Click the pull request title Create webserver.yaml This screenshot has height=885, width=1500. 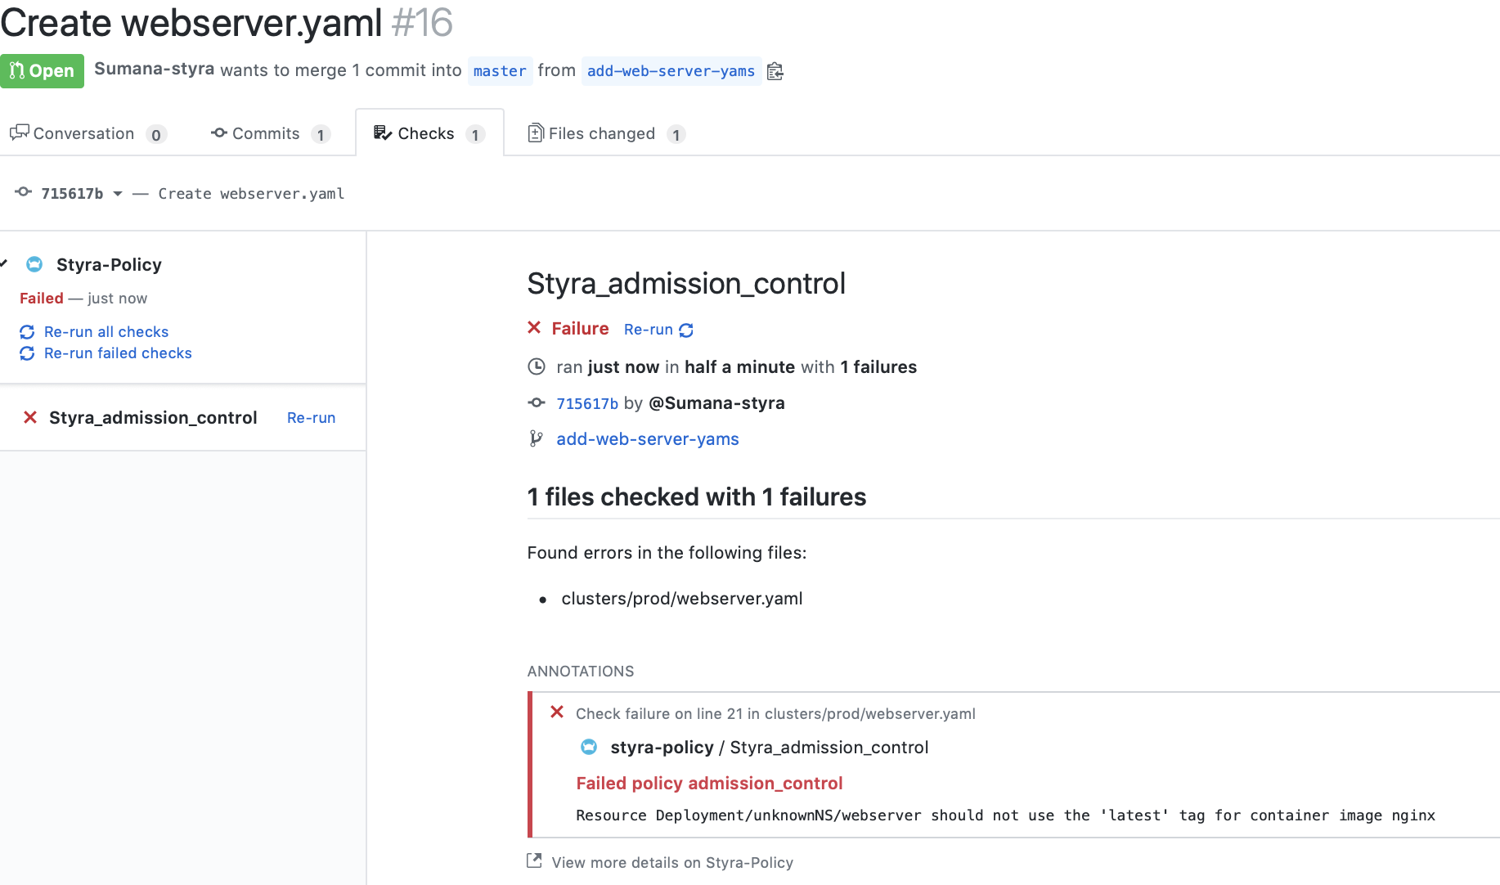(191, 22)
